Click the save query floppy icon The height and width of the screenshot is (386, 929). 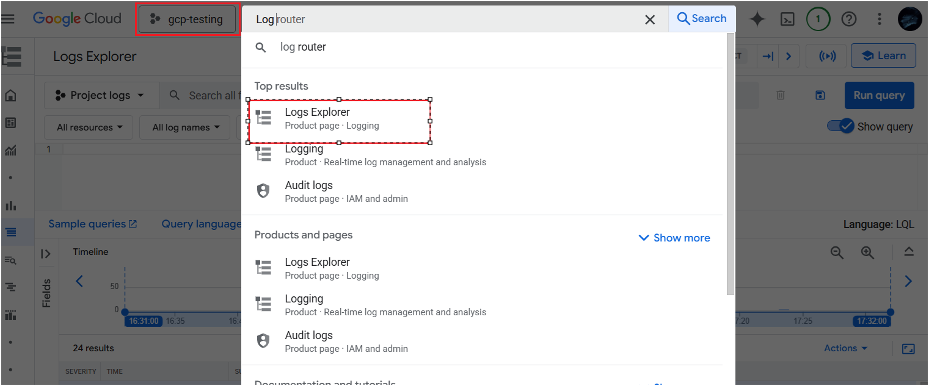click(x=820, y=95)
